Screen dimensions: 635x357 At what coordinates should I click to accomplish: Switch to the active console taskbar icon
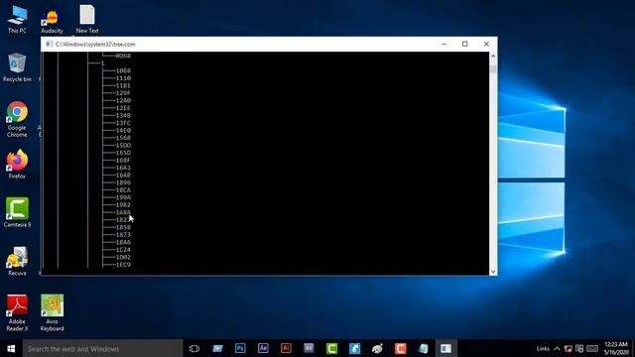pos(445,348)
